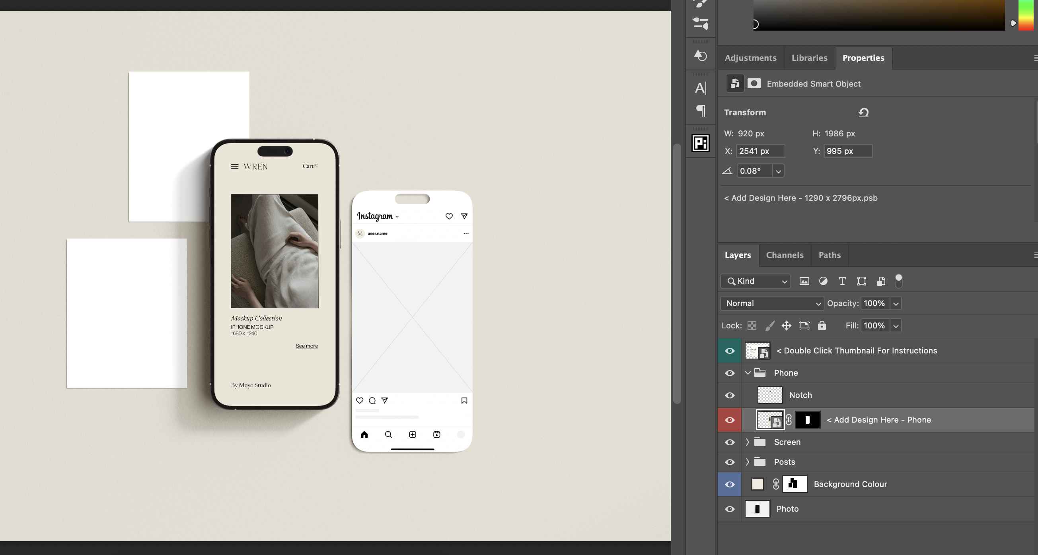Filter for smart objects icon
Viewport: 1038px width, 555px height.
881,281
